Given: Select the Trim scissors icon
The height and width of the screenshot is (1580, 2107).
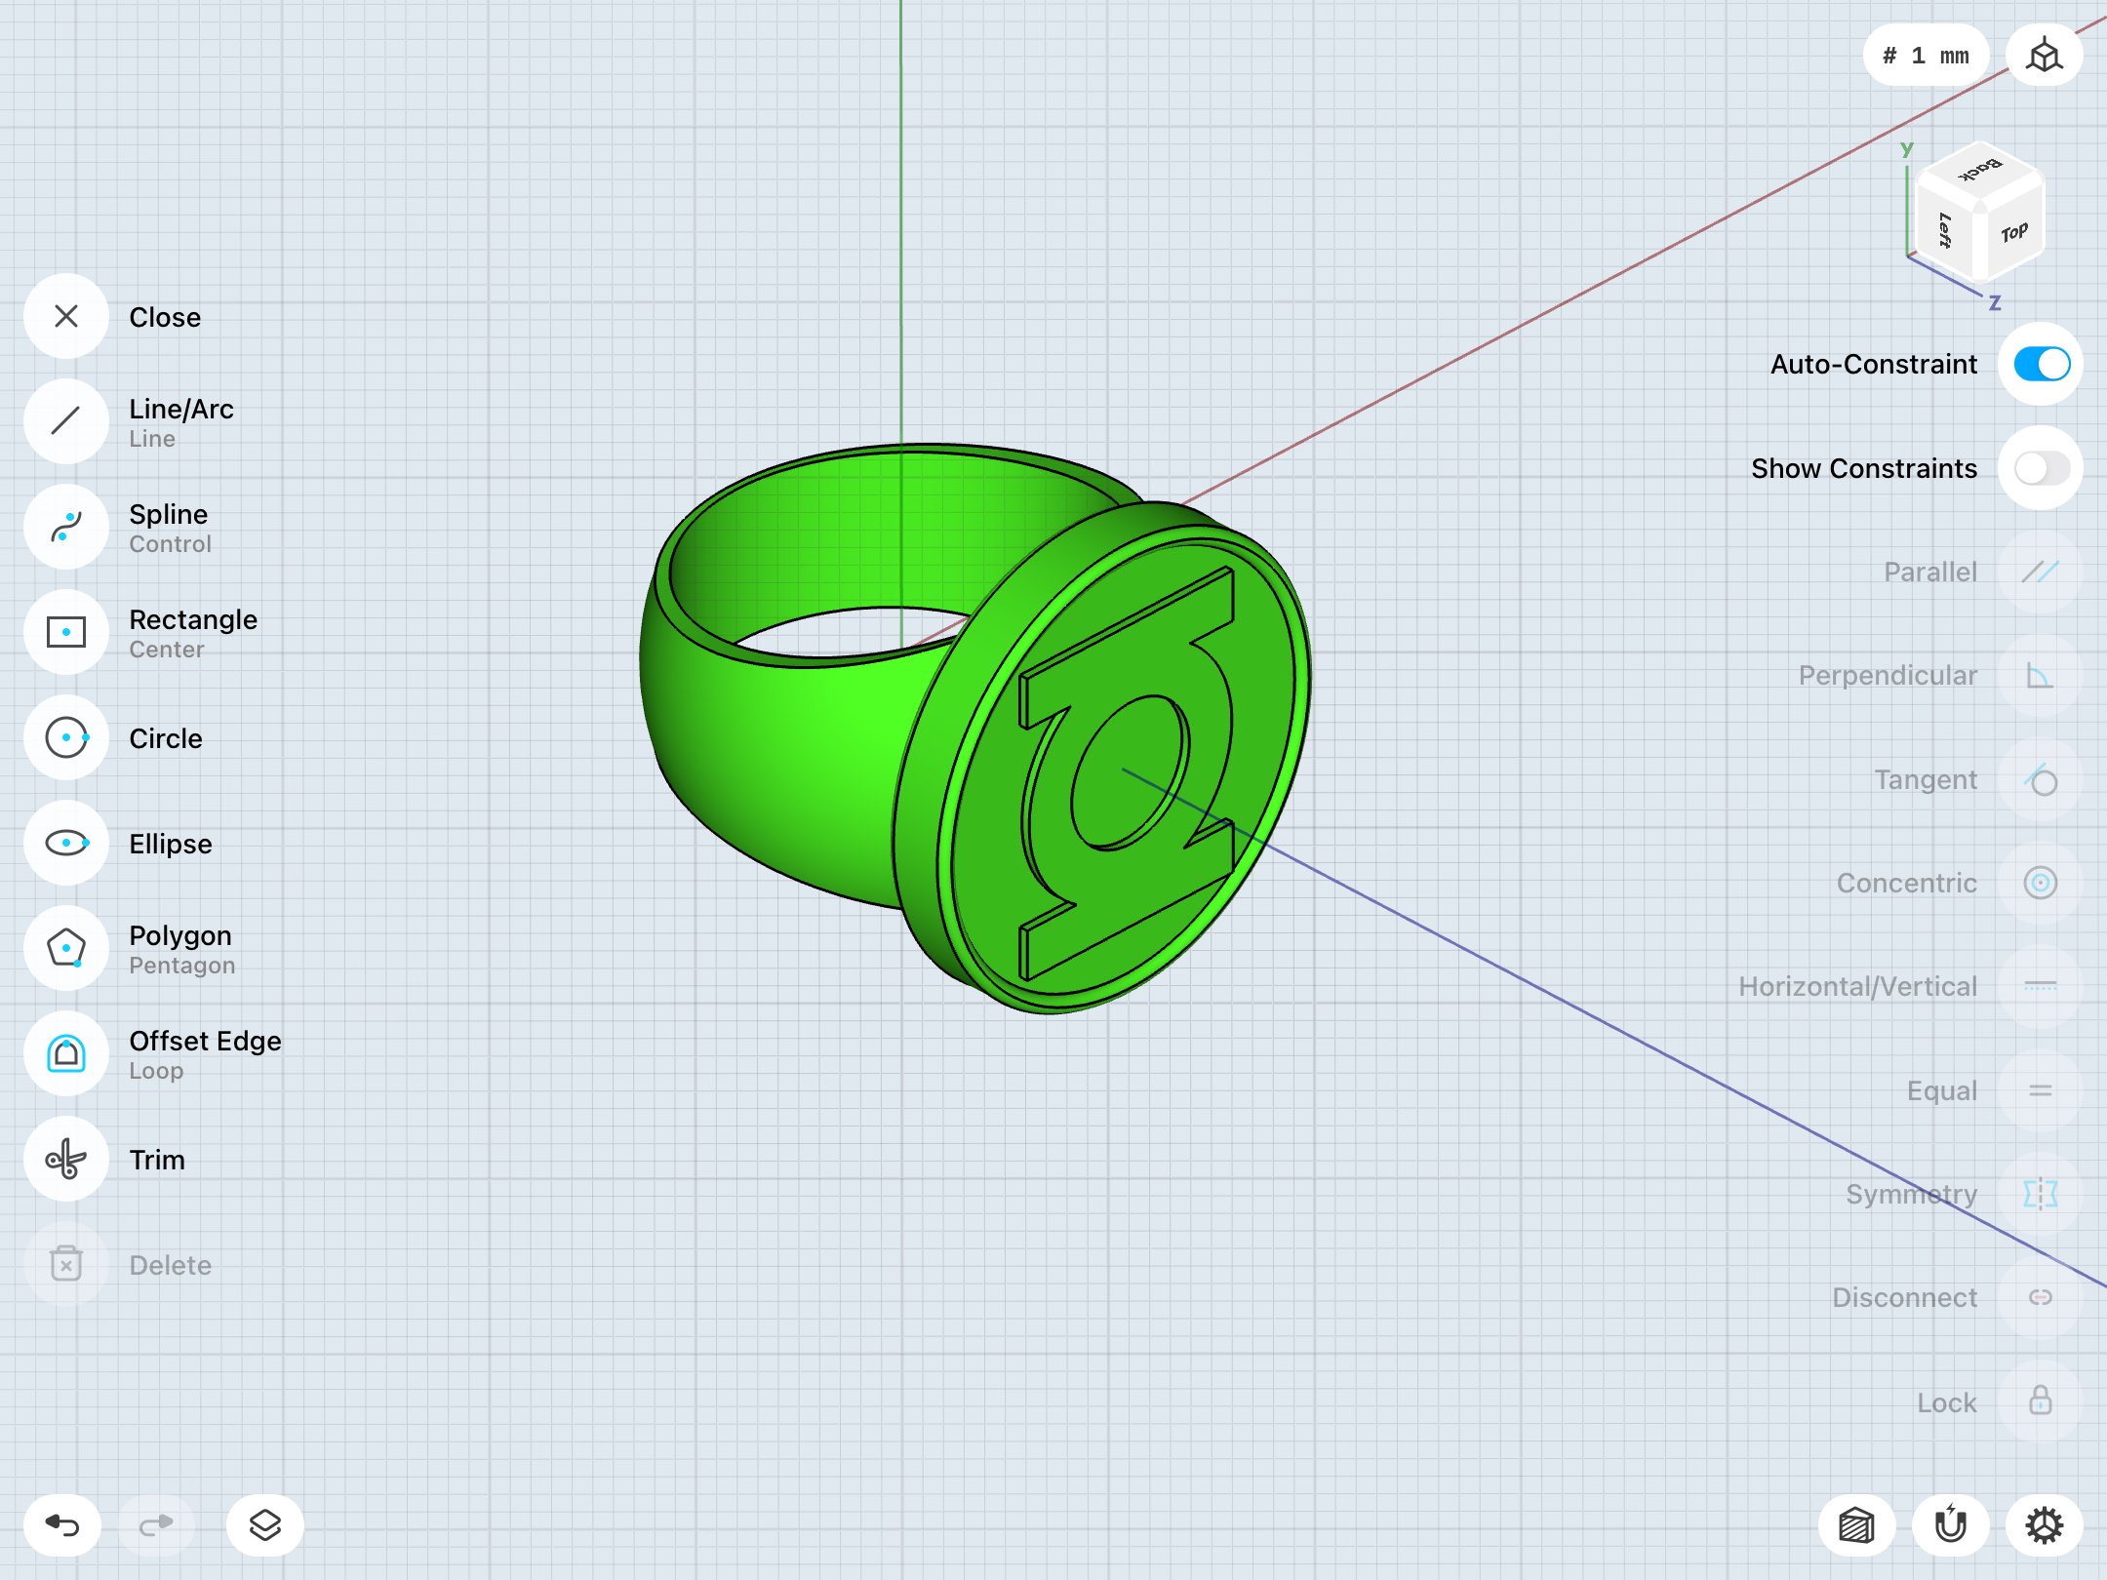Looking at the screenshot, I should click(66, 1159).
